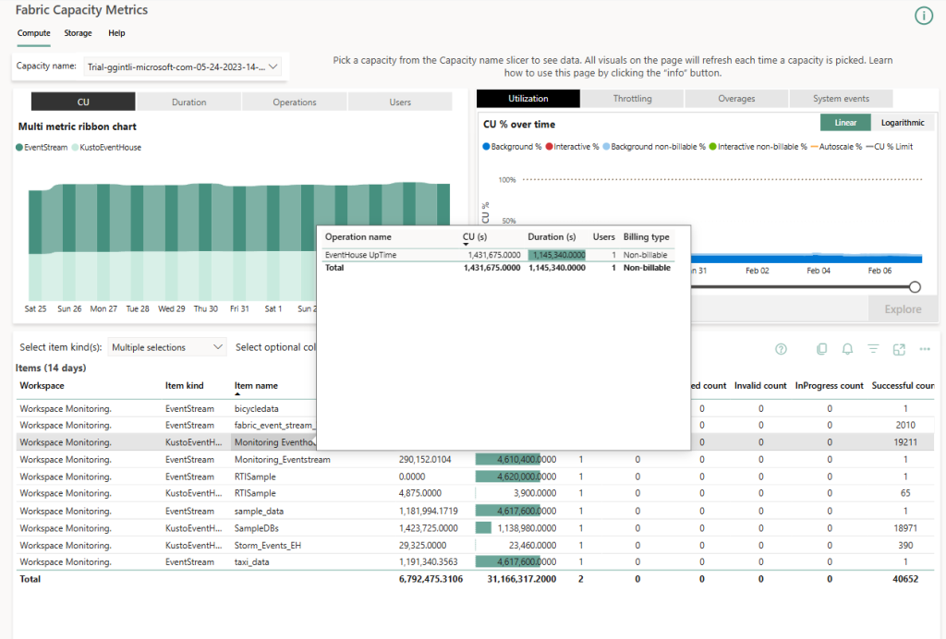The width and height of the screenshot is (946, 639).
Task: Click the sort arrow under CU (s) column
Action: tap(467, 245)
